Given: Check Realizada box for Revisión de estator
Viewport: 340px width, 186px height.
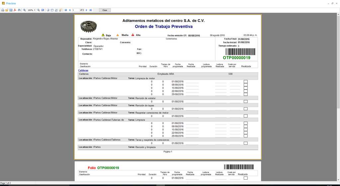Looking at the screenshot, I should [246, 101].
